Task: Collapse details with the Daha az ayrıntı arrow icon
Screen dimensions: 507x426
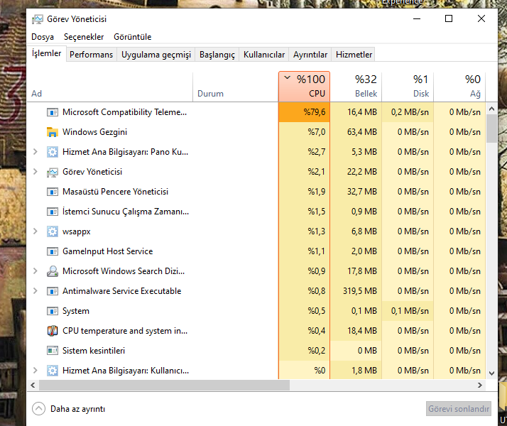Action: tap(39, 409)
